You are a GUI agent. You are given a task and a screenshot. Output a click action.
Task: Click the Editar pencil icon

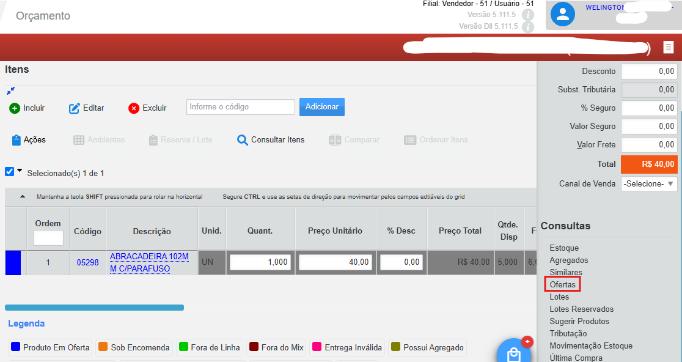75,108
